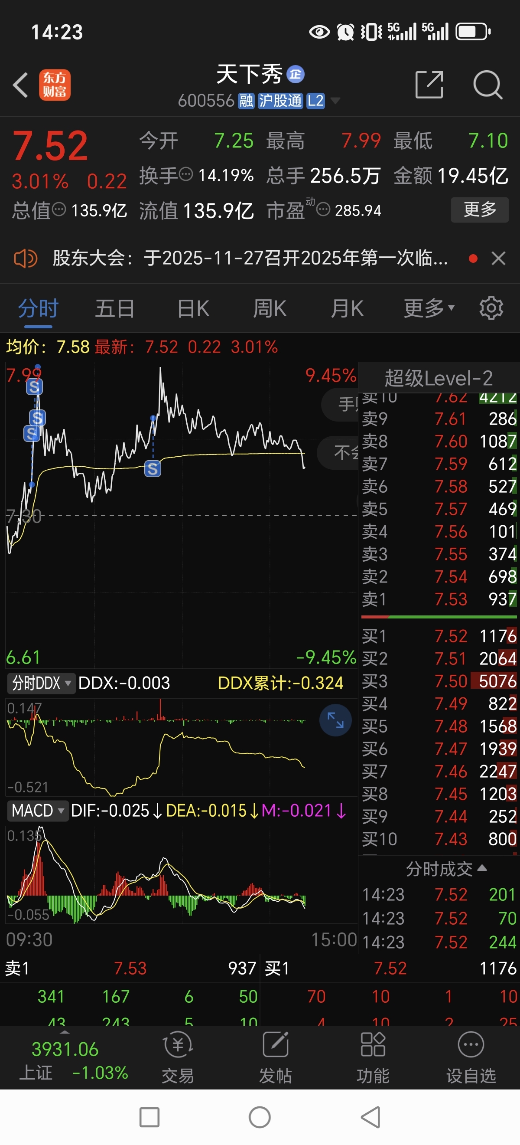Tap 均价 7.58 average price label

(48, 347)
